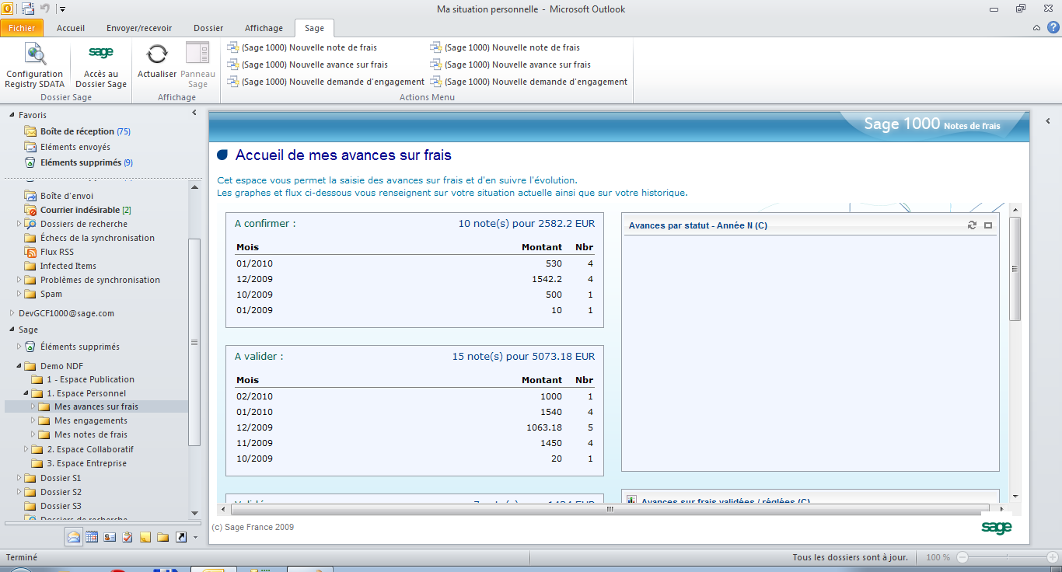Click second-column Nouvelle avance sur frais action
1062x572 pixels.
coord(511,65)
